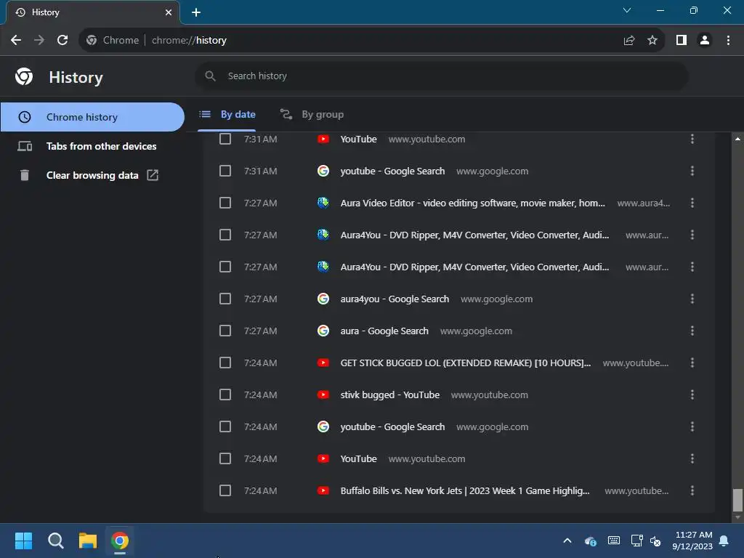The height and width of the screenshot is (558, 744).
Task: Open aura4you - Google Search link
Action: coord(395,299)
